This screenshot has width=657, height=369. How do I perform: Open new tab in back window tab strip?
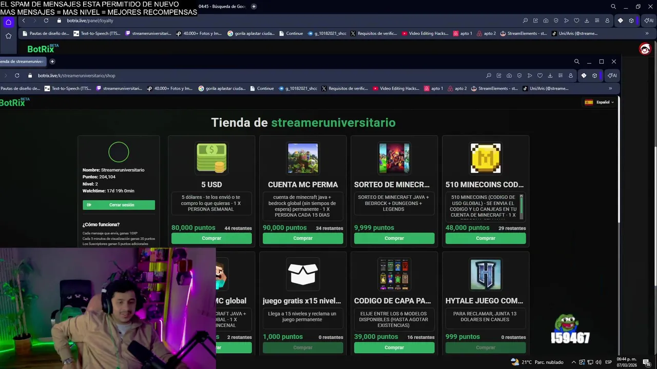[254, 6]
